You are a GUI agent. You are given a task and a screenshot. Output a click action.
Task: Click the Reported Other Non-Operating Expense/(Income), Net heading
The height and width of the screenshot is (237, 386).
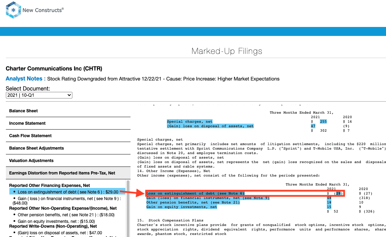point(63,208)
